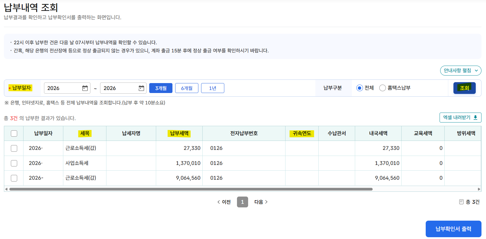Click page number 1 in pagination
The width and height of the screenshot is (486, 239).
click(x=242, y=202)
